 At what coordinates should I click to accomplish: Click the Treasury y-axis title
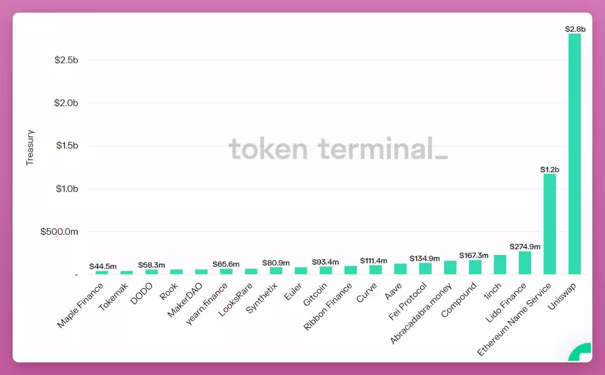click(x=30, y=147)
